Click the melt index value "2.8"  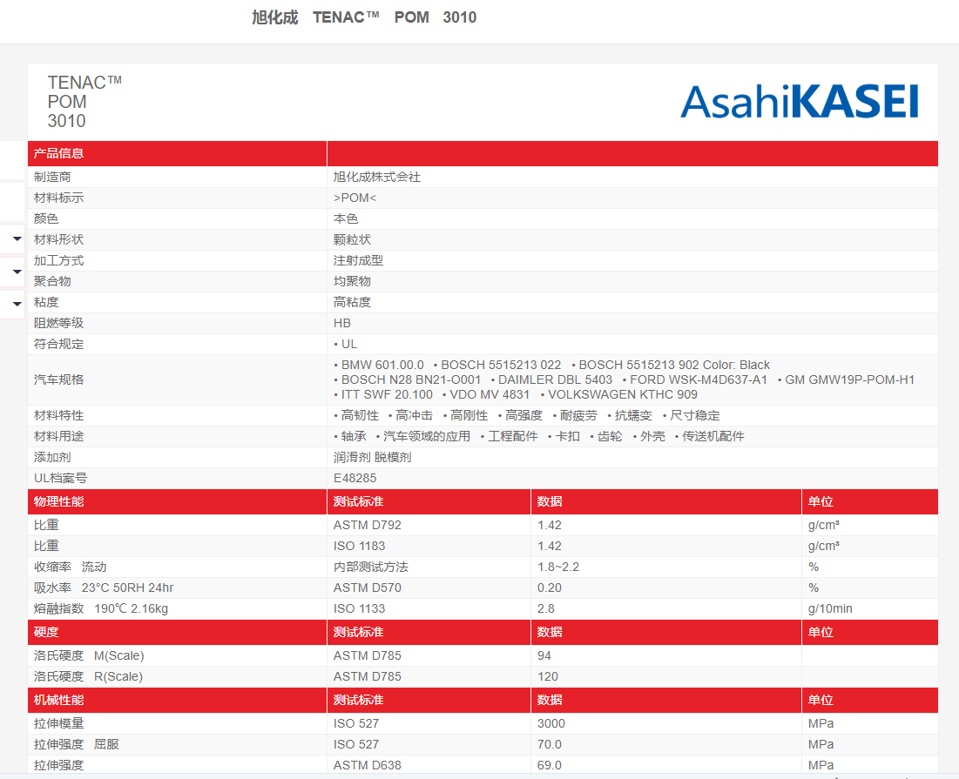click(x=545, y=608)
